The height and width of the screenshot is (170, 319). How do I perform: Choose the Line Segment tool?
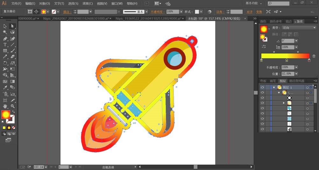(x=13, y=45)
